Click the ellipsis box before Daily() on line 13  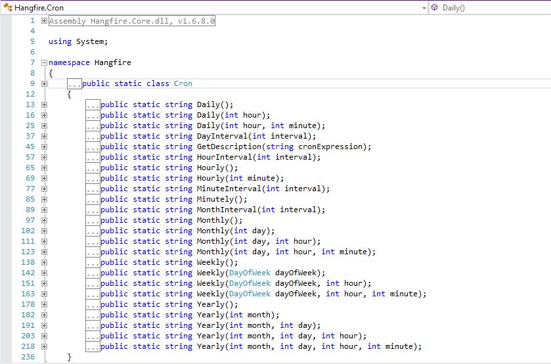[x=93, y=105]
